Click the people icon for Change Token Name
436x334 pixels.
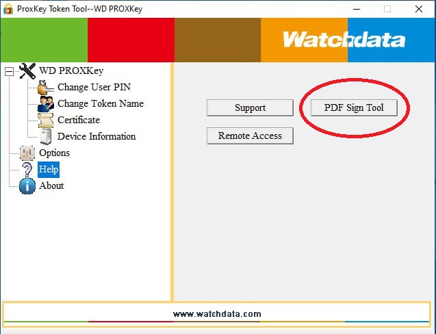click(46, 104)
